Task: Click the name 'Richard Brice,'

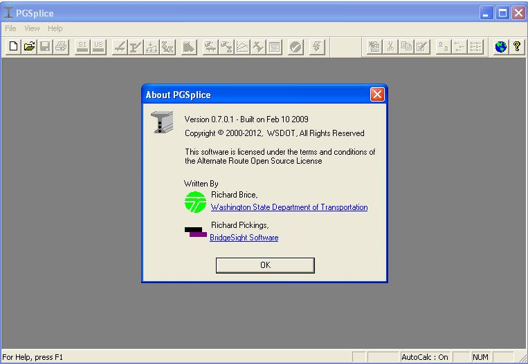Action: [235, 195]
